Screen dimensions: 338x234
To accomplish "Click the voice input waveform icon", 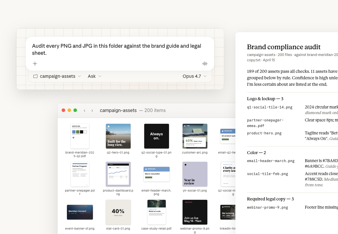I will click(x=204, y=64).
